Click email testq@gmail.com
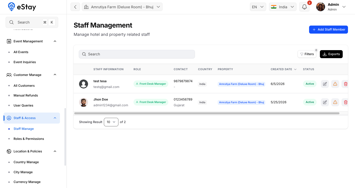 (x=106, y=87)
